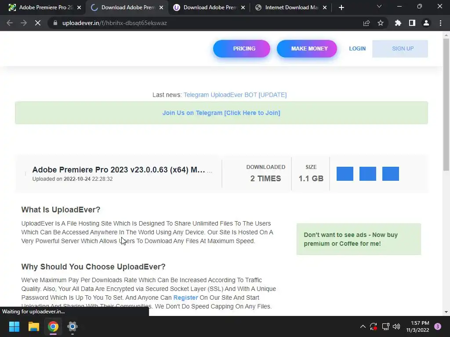
Task: Click the scrollbar up arrow
Action: pos(446,35)
